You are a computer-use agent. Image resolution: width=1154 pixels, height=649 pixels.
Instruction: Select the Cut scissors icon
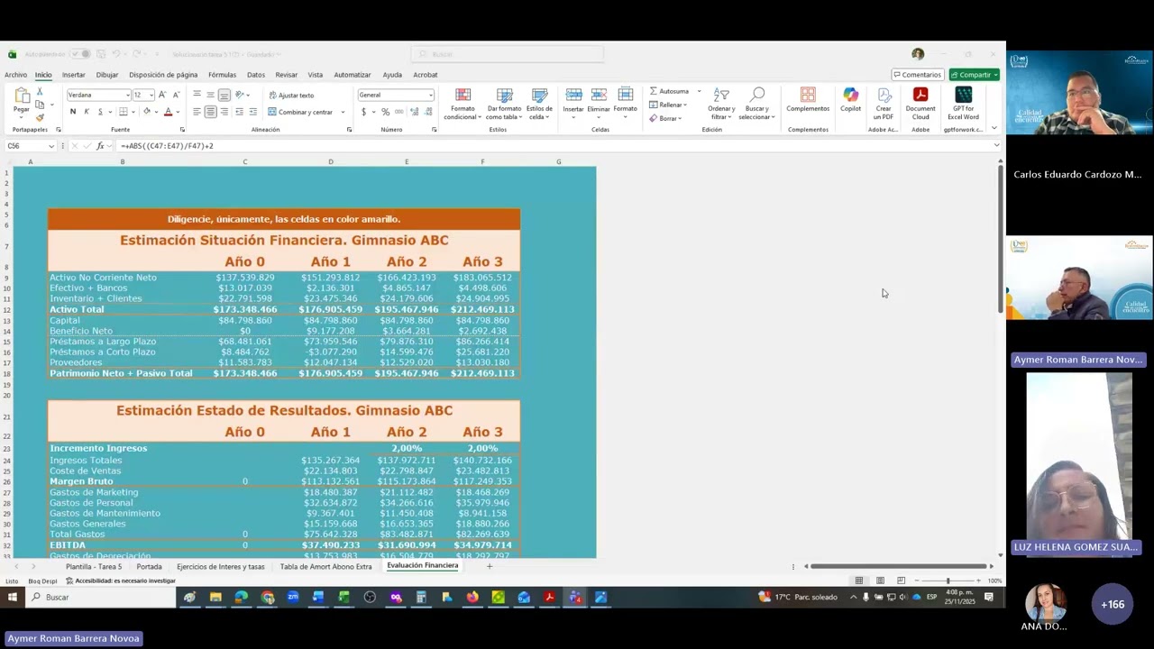pos(40,93)
